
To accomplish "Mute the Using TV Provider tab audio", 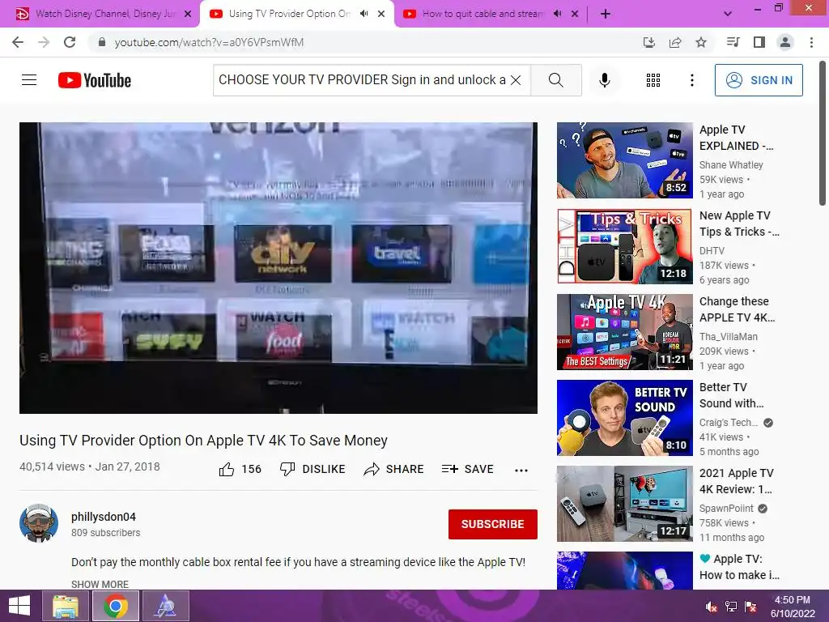I will point(363,14).
